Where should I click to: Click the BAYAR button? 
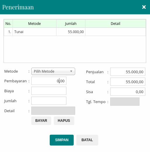pyautogui.click(x=41, y=121)
